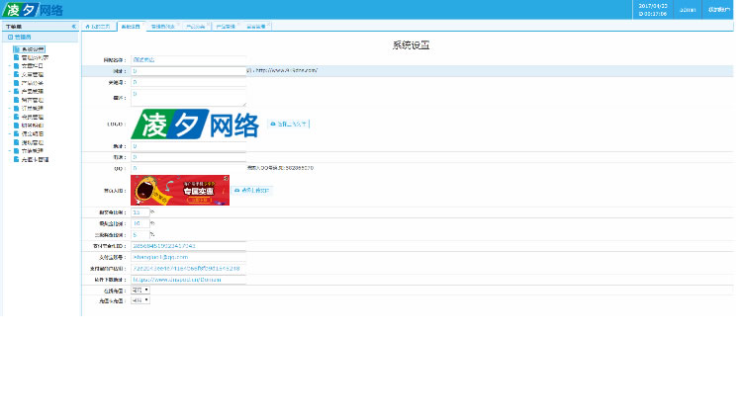Focus the site name input field
This screenshot has height=417, width=742.
(188, 60)
